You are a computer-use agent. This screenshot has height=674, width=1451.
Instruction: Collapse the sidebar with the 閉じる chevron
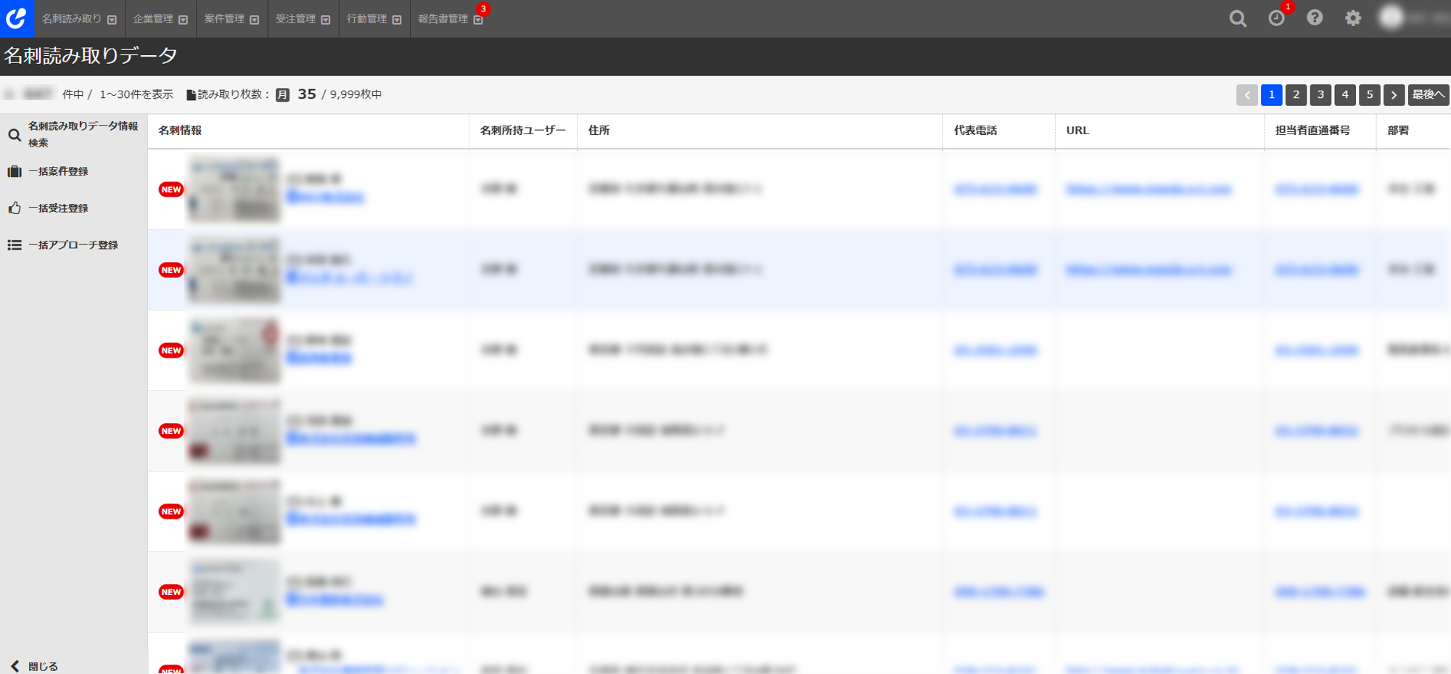pos(15,666)
